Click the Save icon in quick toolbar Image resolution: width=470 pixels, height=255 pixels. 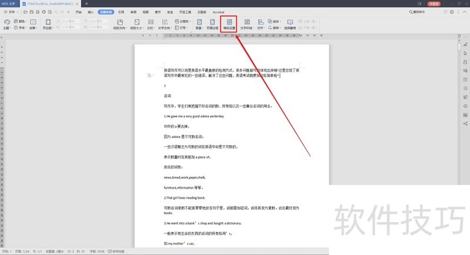click(x=32, y=12)
